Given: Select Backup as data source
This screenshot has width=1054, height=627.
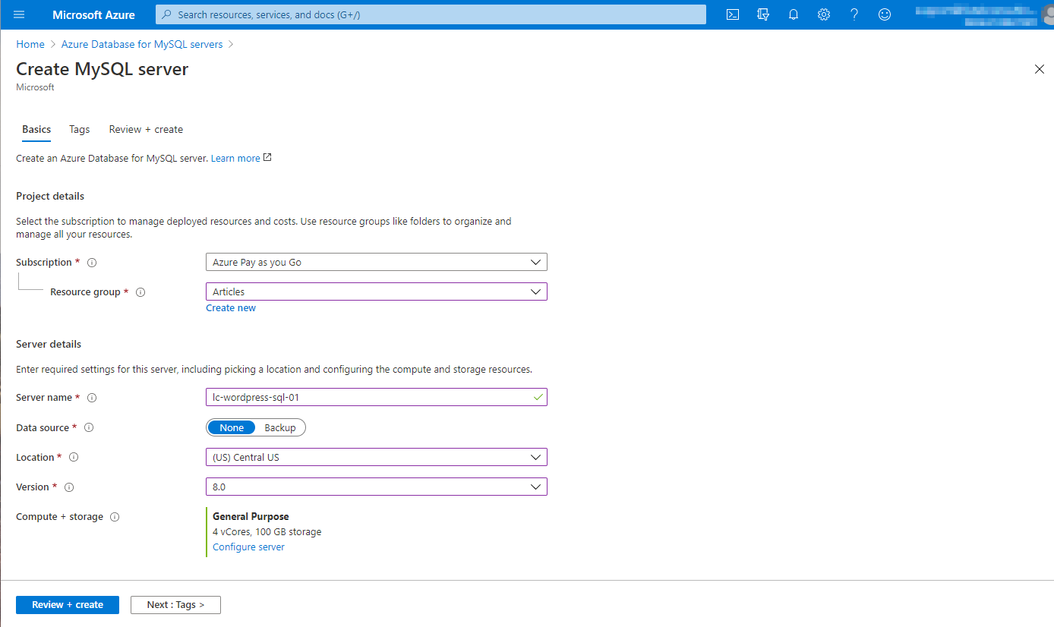Looking at the screenshot, I should [x=280, y=428].
